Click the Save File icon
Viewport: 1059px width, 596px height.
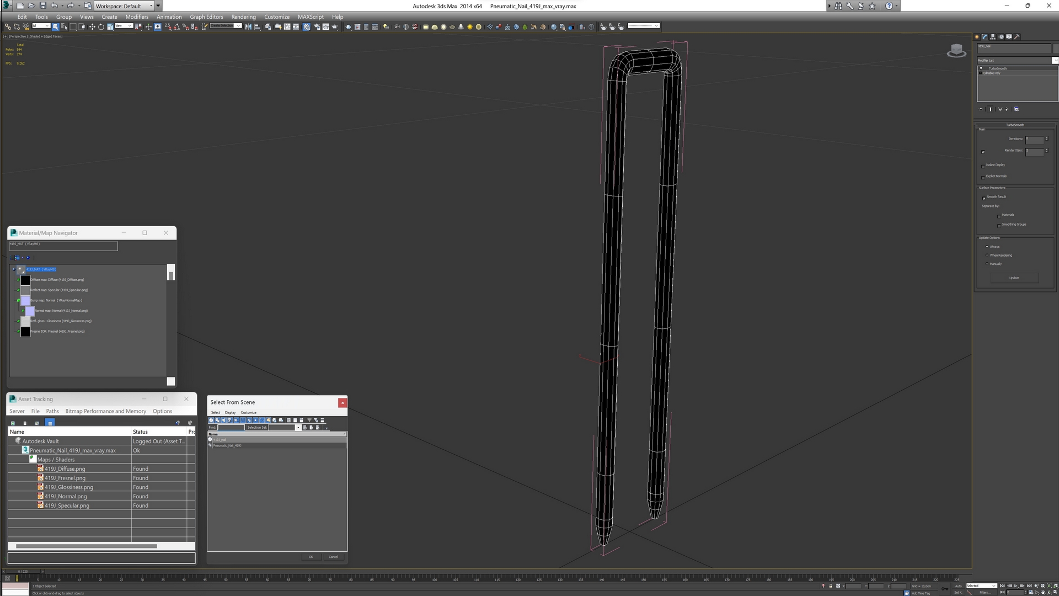[42, 6]
